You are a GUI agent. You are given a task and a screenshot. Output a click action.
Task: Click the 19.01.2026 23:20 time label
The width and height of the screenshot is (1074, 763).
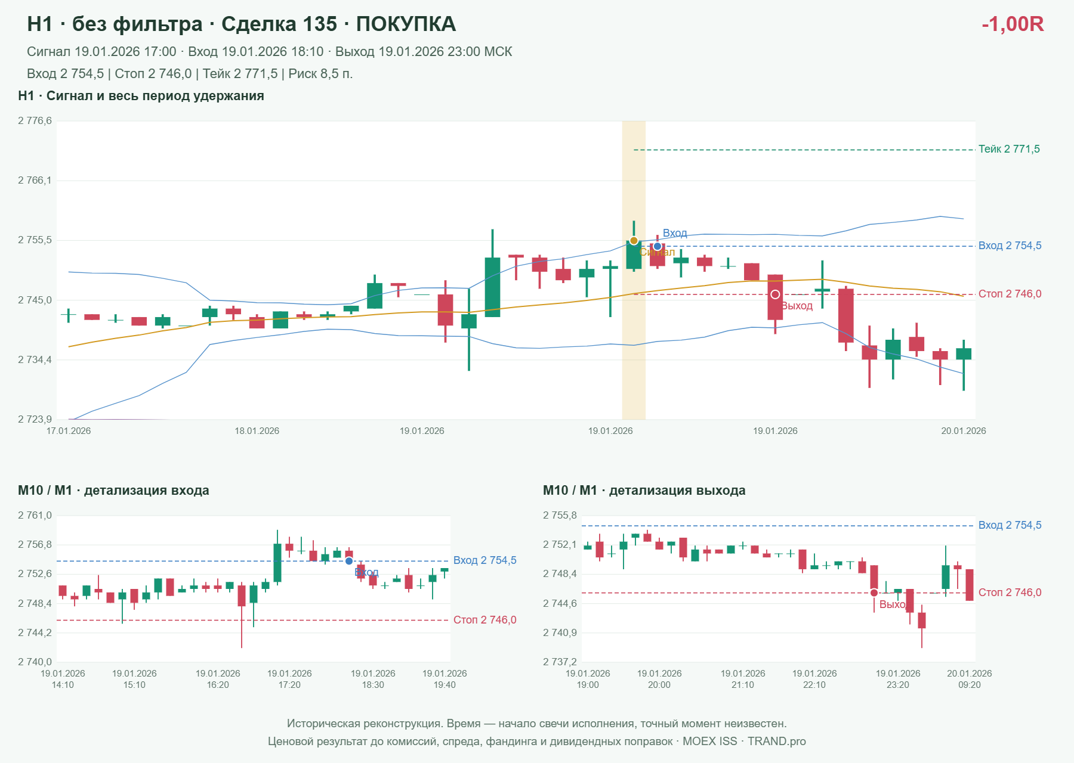[898, 679]
